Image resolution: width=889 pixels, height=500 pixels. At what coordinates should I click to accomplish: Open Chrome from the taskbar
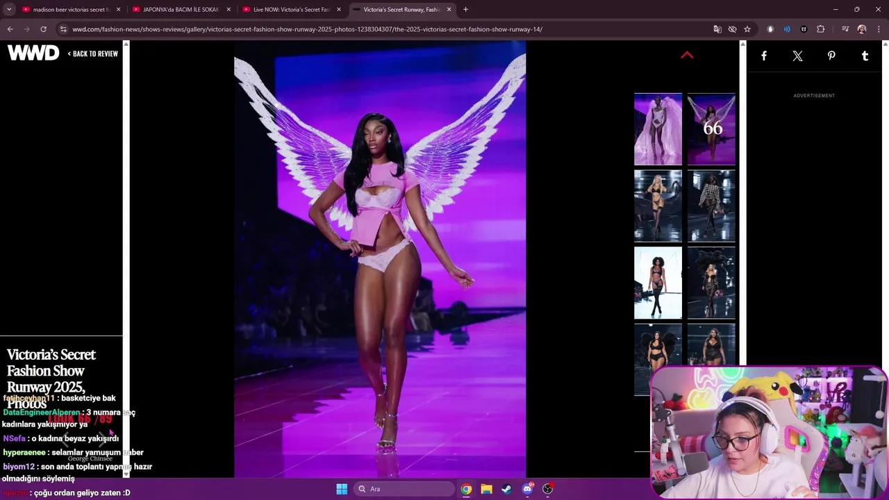click(x=466, y=489)
